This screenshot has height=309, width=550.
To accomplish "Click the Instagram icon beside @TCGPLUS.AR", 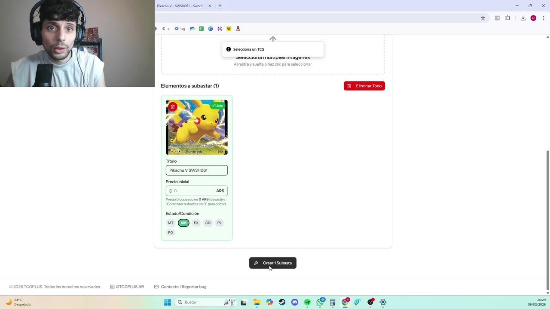I will (x=112, y=287).
